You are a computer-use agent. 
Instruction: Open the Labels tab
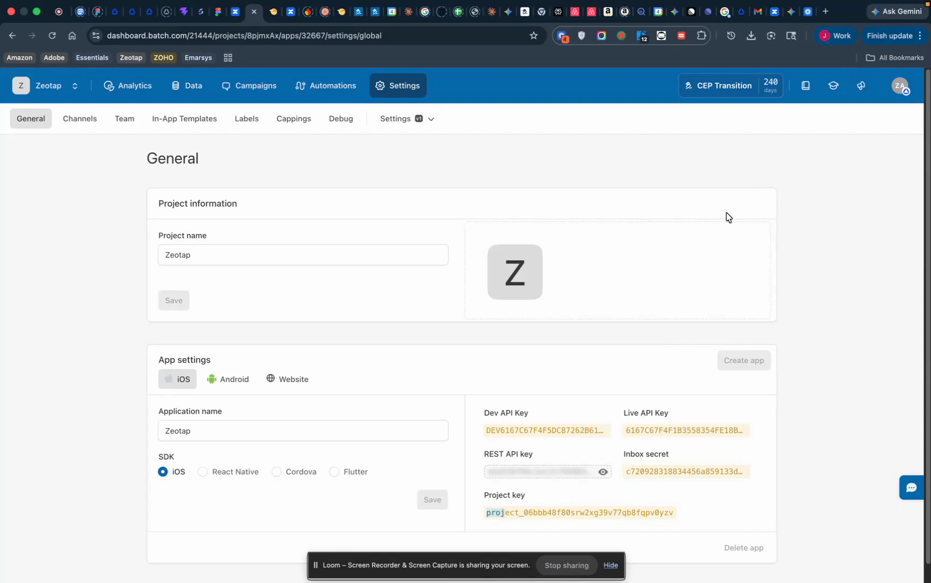[x=247, y=119]
